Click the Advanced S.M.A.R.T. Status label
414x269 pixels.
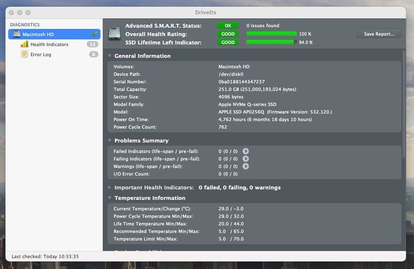point(163,25)
